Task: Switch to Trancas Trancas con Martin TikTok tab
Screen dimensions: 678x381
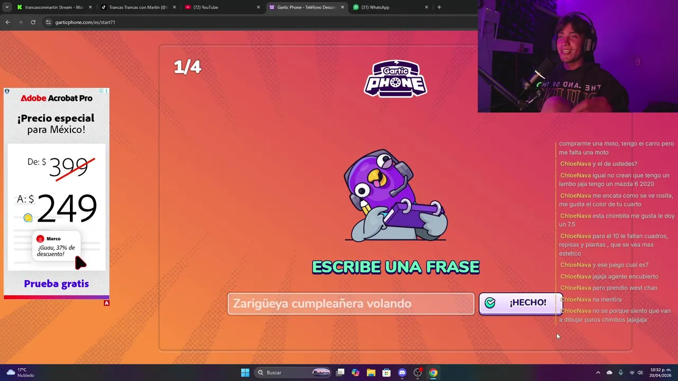Action: (138, 7)
